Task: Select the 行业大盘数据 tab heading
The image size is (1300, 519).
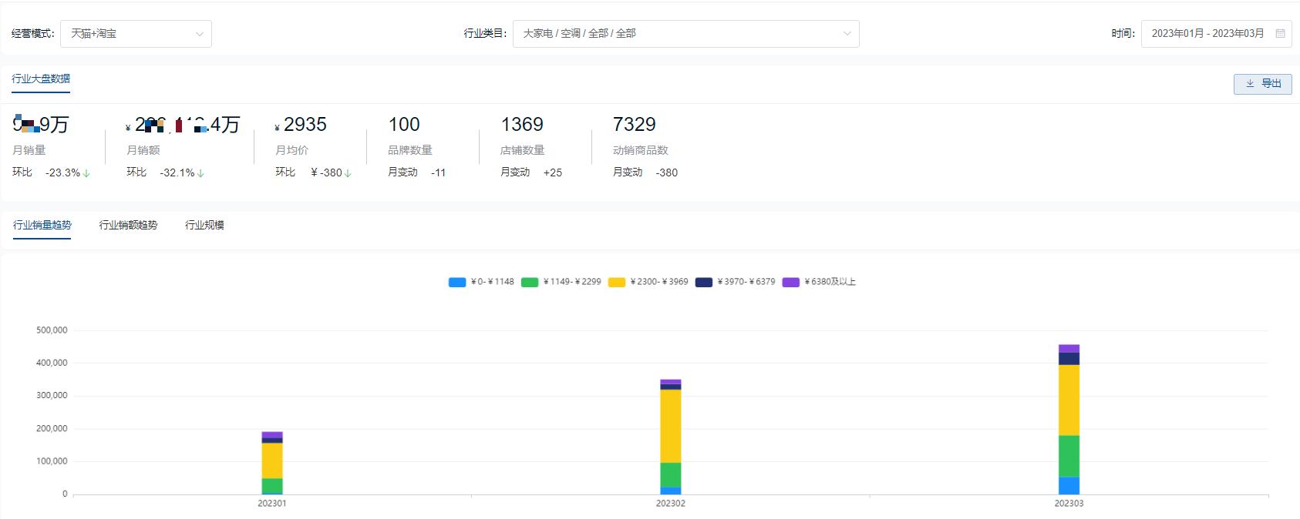Action: tap(41, 79)
